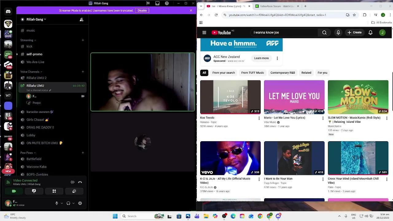The width and height of the screenshot is (393, 221).
Task: Click Chrome address bar URL
Action: pyautogui.click(x=277, y=15)
